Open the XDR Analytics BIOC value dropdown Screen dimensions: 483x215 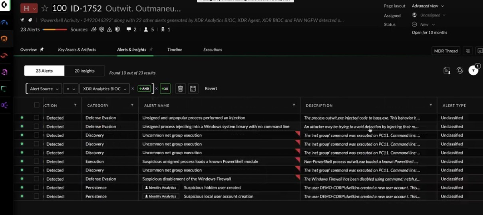click(104, 89)
